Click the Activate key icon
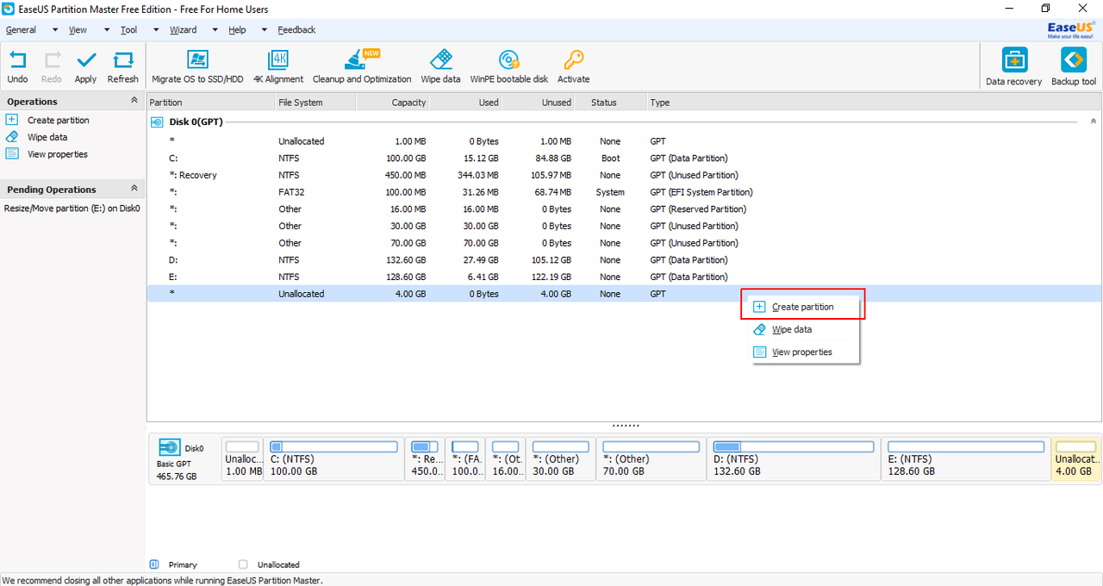The width and height of the screenshot is (1103, 586). click(x=573, y=60)
